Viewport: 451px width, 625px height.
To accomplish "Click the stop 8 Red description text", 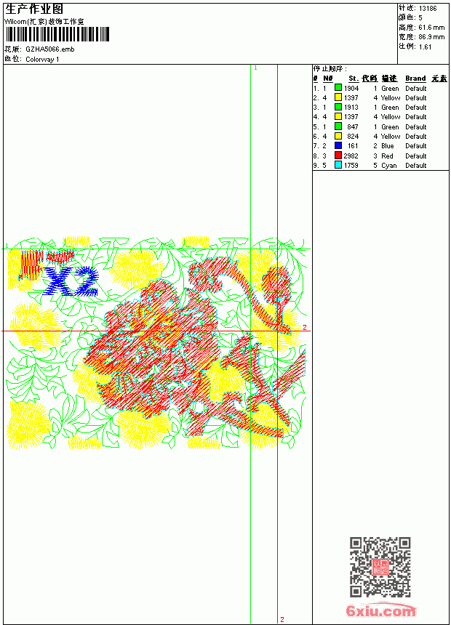I will tap(387, 156).
